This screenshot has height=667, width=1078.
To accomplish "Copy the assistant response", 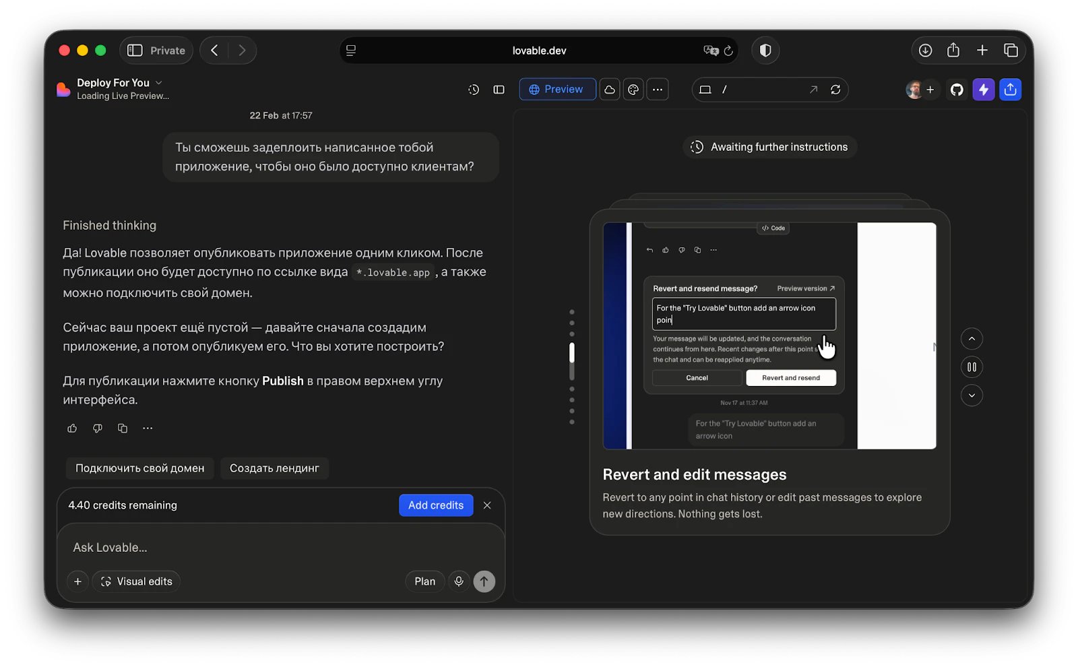I will click(x=123, y=428).
